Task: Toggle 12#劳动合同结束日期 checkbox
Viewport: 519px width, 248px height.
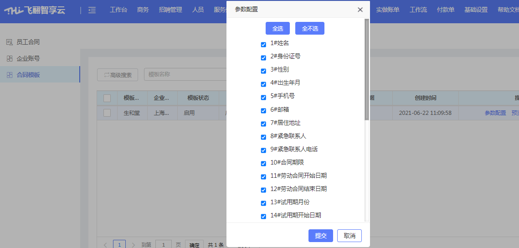Action: pyautogui.click(x=263, y=190)
